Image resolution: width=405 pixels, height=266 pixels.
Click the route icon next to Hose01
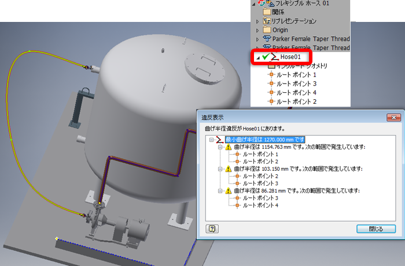pos(275,57)
